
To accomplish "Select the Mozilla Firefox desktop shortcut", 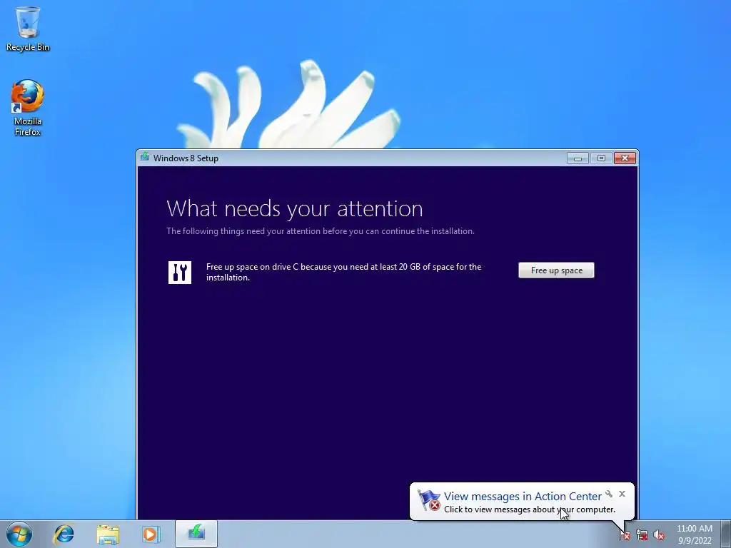I will [28, 108].
